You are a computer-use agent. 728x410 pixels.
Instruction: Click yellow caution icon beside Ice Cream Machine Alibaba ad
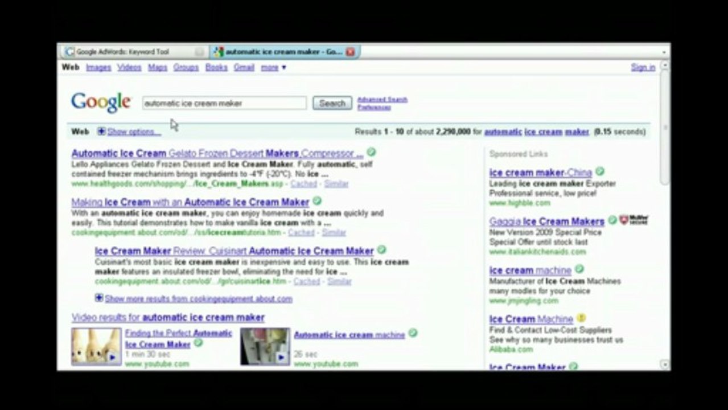click(x=581, y=318)
